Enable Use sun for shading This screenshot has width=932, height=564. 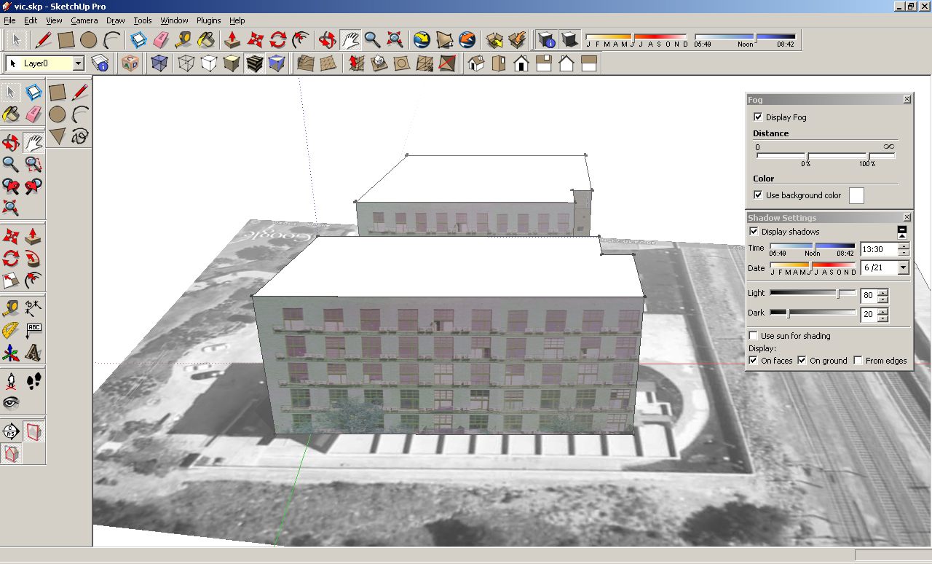(x=754, y=335)
